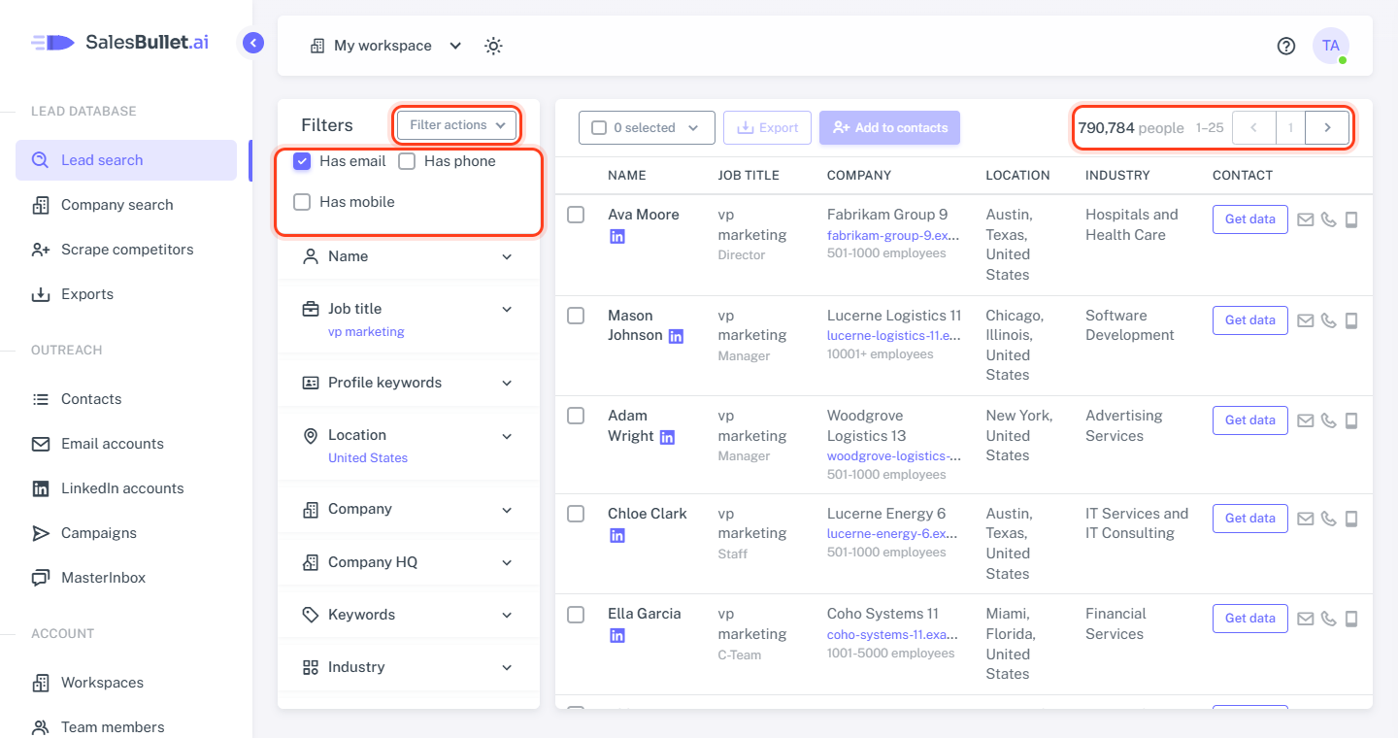The width and height of the screenshot is (1398, 738).
Task: Open Lead search in sidebar
Action: pos(126,160)
